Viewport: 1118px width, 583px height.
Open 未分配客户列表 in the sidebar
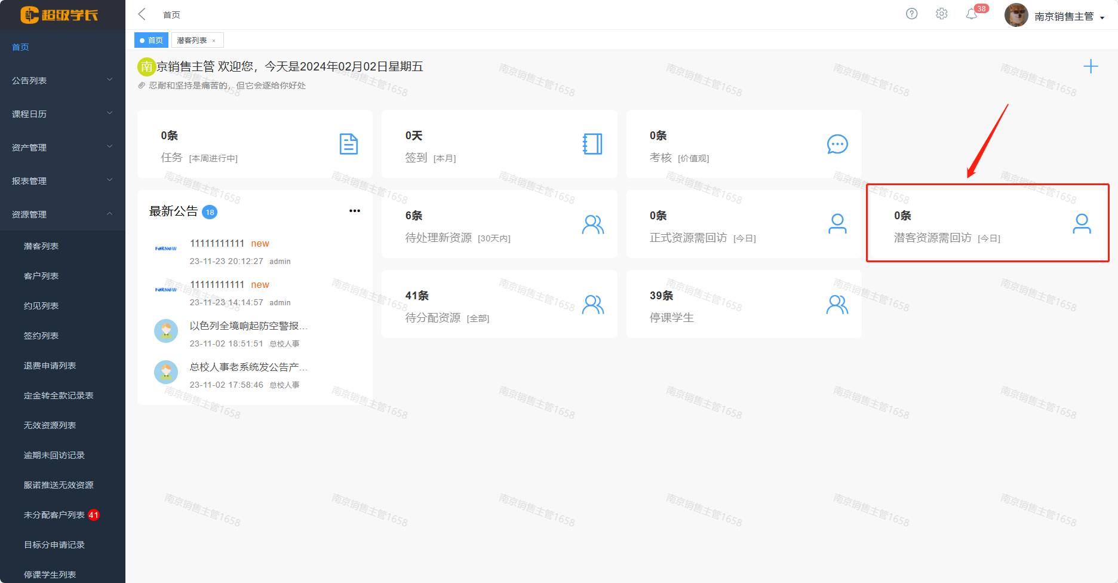[54, 515]
